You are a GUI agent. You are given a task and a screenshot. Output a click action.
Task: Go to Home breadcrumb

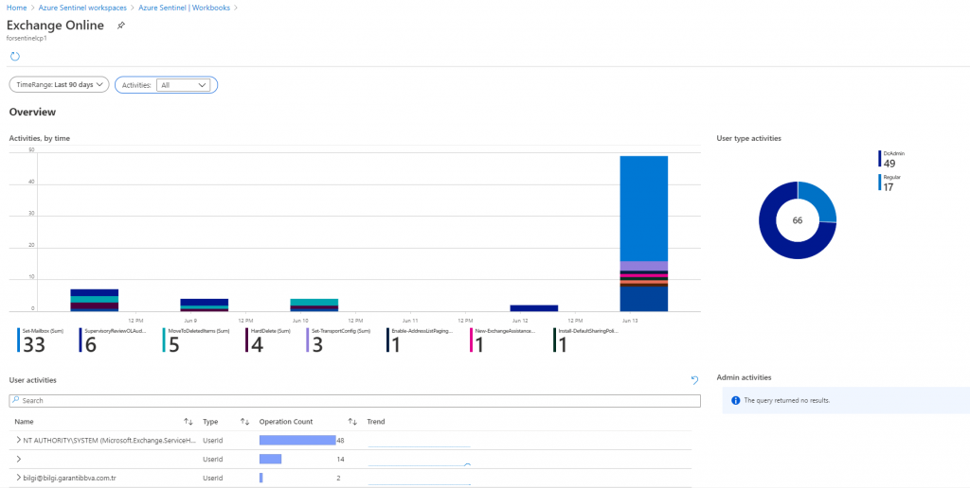pyautogui.click(x=16, y=8)
